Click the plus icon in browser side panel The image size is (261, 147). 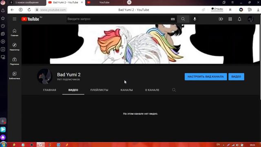(3, 121)
